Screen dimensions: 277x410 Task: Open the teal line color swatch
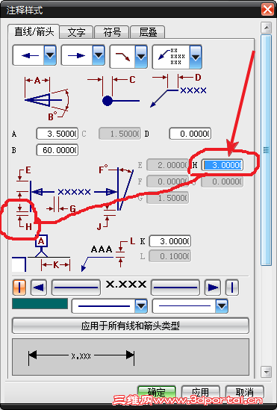[x=40, y=304]
